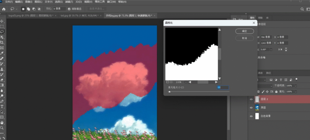The height and width of the screenshot is (140, 310).
Task: Open the 窗口(W) menu
Action: pyautogui.click(x=111, y=2)
